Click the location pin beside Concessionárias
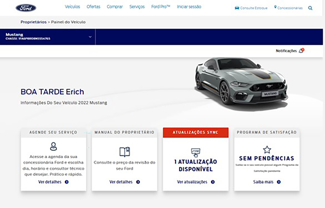Viewport: 325px width, 208px height. (x=275, y=7)
